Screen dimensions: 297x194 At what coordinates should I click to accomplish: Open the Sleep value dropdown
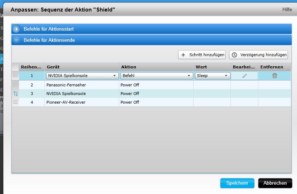pos(212,76)
